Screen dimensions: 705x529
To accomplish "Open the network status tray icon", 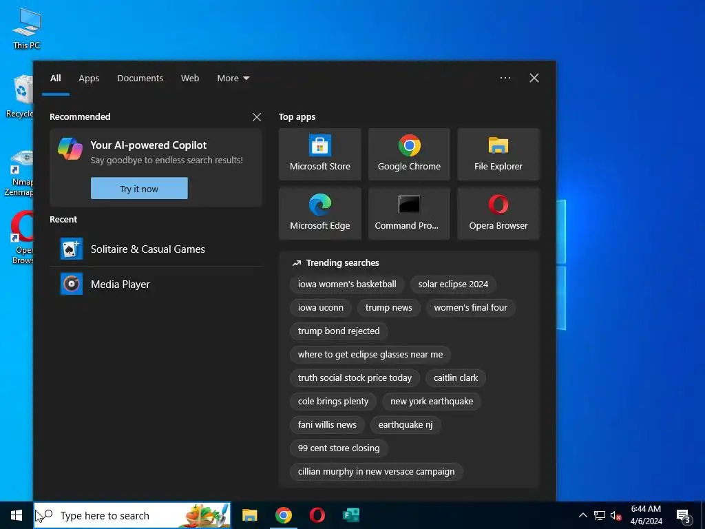I will [x=599, y=515].
